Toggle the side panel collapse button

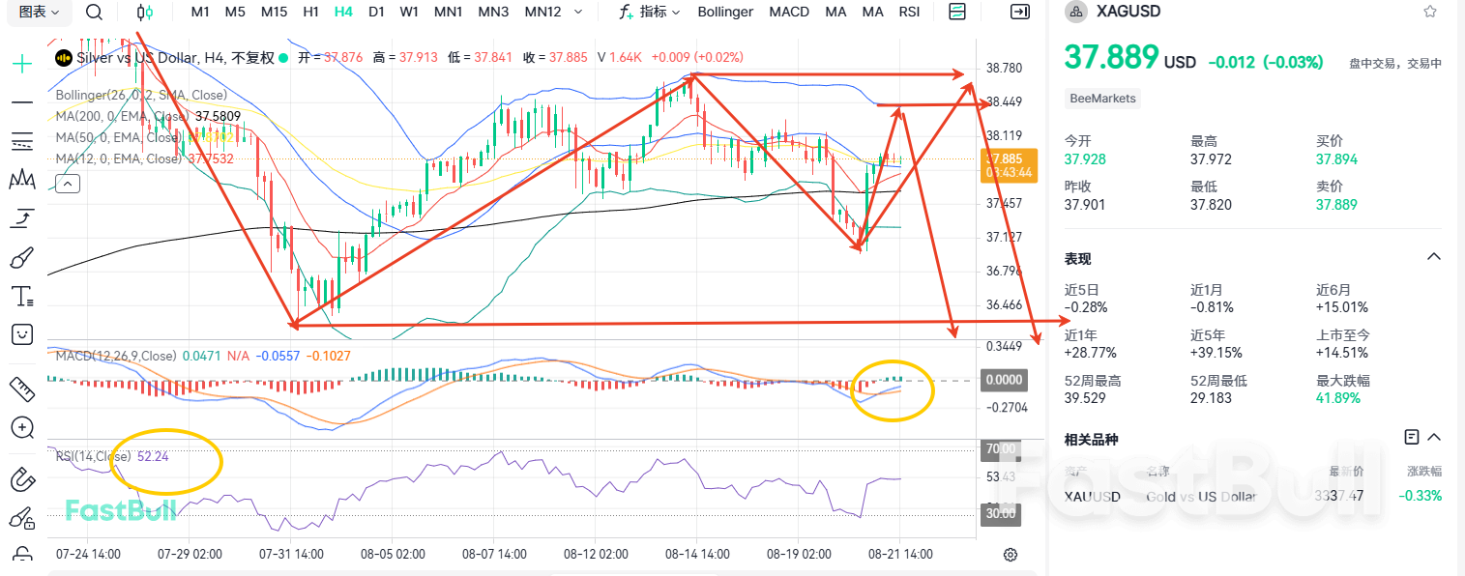[x=1019, y=12]
